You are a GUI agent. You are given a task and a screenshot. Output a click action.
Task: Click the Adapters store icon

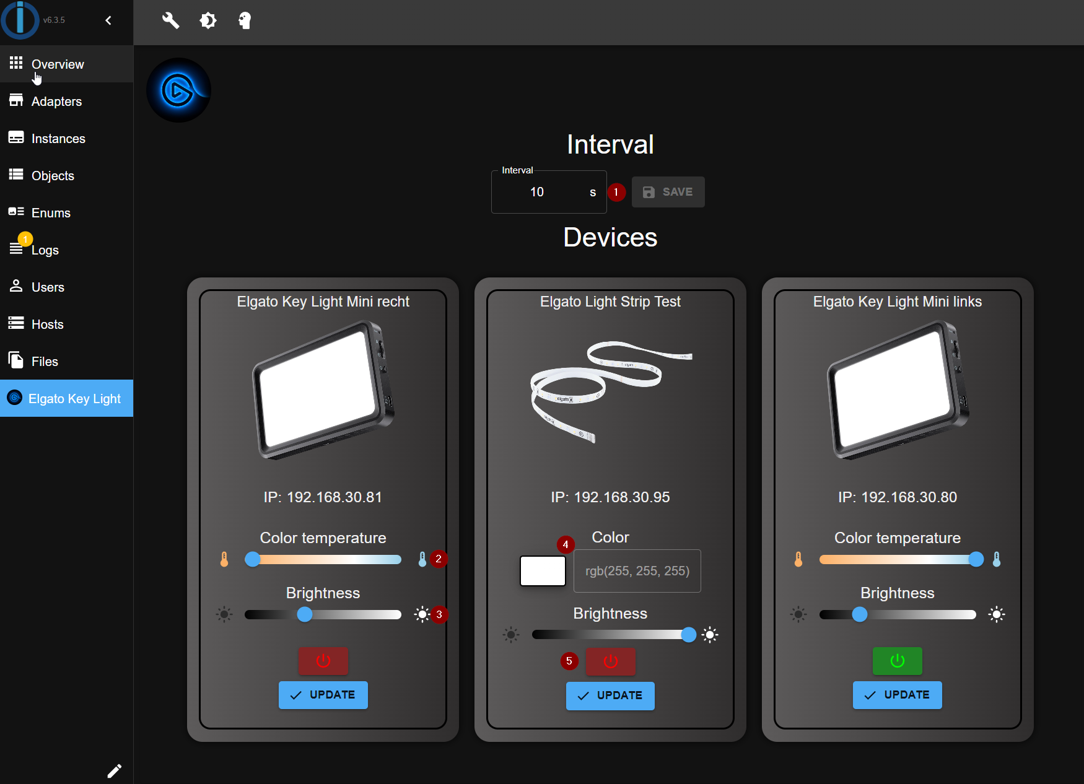[16, 100]
